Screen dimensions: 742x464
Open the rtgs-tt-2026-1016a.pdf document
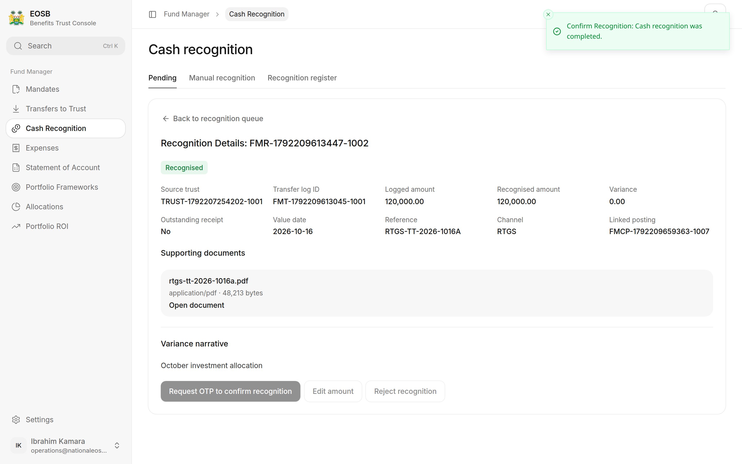click(197, 305)
